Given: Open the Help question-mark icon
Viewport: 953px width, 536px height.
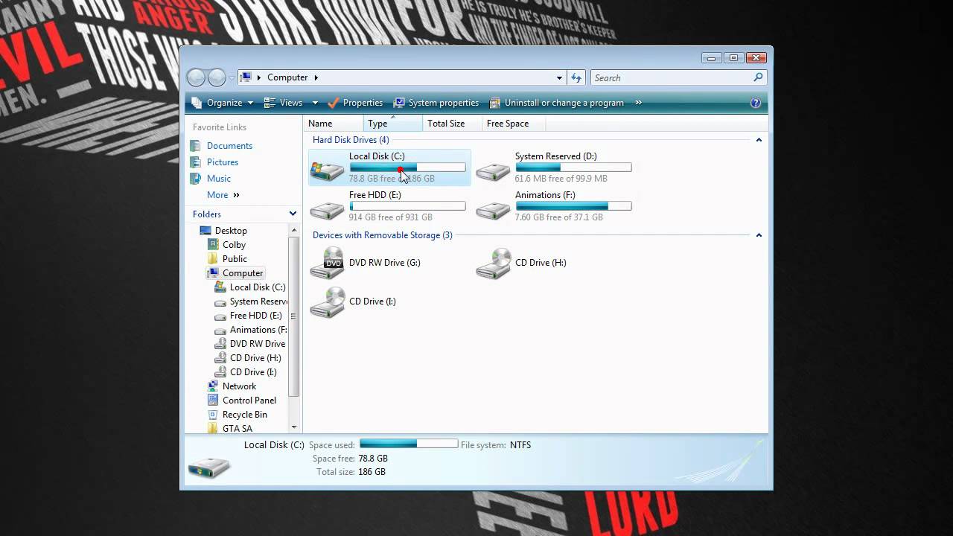Looking at the screenshot, I should click(x=756, y=103).
